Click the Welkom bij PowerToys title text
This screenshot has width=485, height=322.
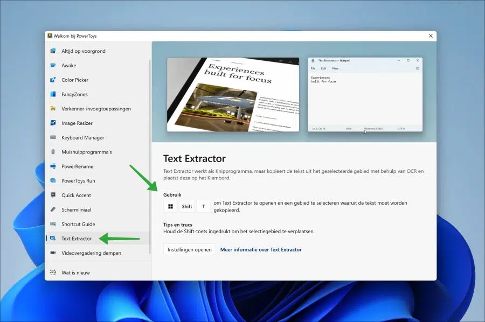point(75,36)
